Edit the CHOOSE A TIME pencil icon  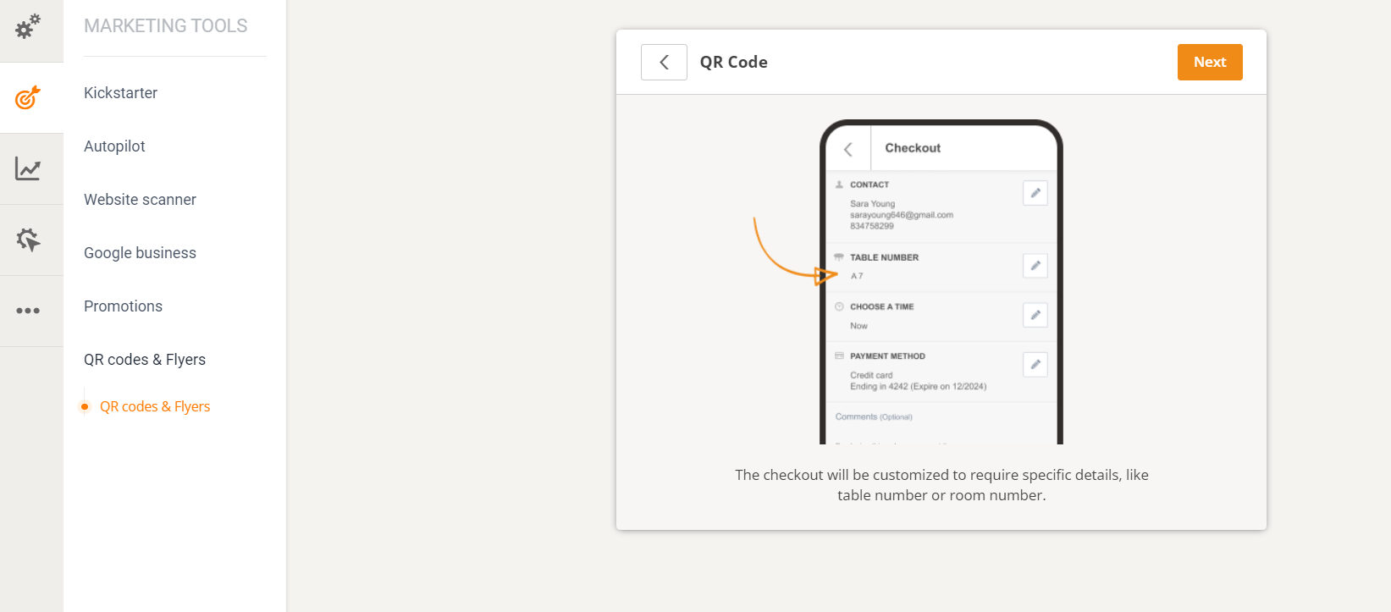coord(1035,314)
